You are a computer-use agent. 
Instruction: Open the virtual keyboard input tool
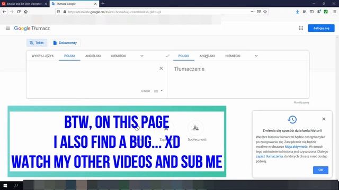[156, 91]
